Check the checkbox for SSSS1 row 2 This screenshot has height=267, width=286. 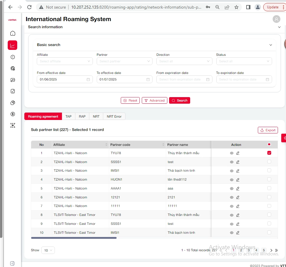point(269,162)
